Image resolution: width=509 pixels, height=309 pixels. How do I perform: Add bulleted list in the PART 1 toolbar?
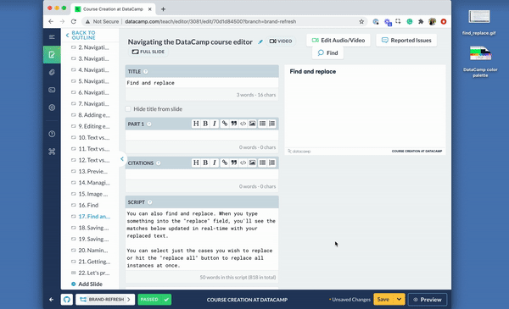point(262,124)
